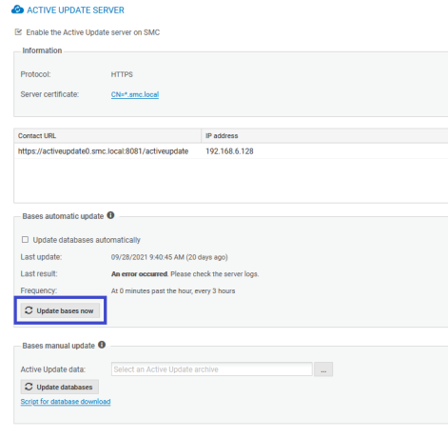
Task: Click the Update bases now button
Action: point(60,310)
